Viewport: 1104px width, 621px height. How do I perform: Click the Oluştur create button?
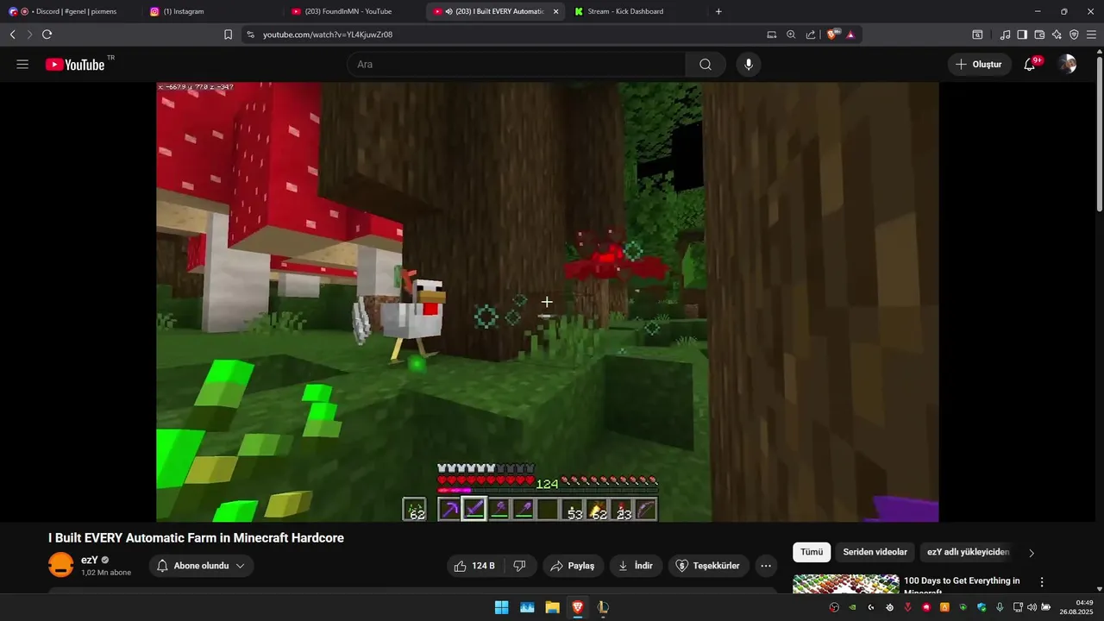coord(980,65)
